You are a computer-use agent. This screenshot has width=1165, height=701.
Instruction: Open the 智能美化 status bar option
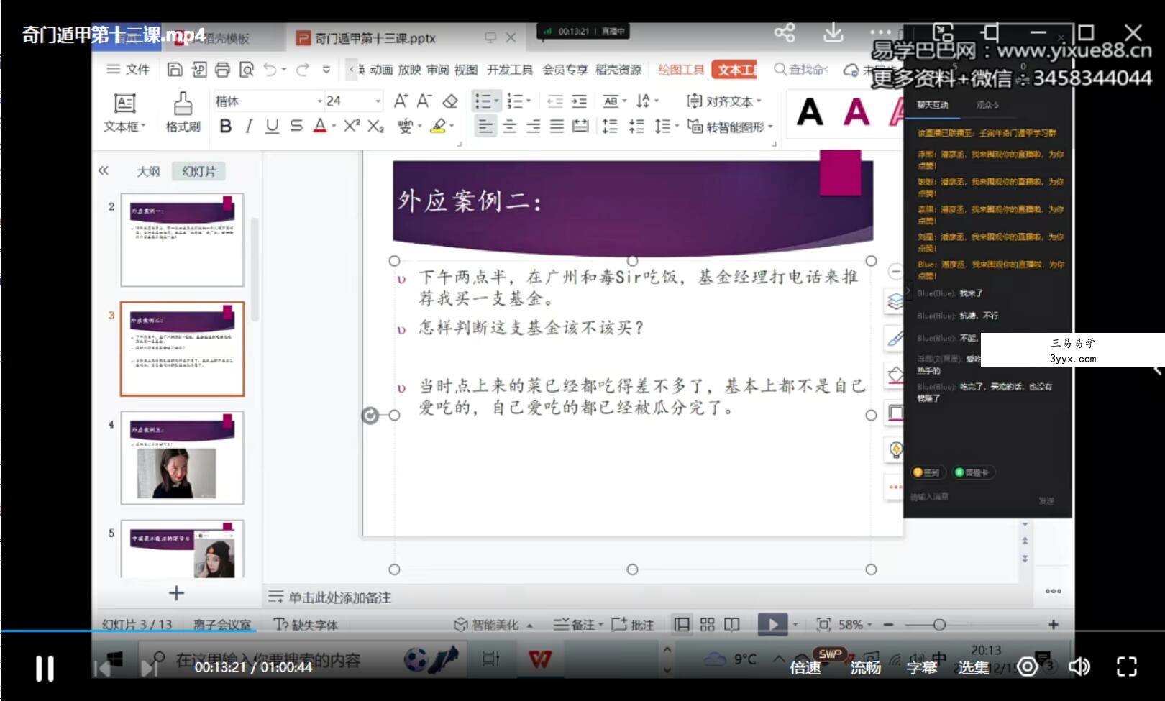pos(493,625)
